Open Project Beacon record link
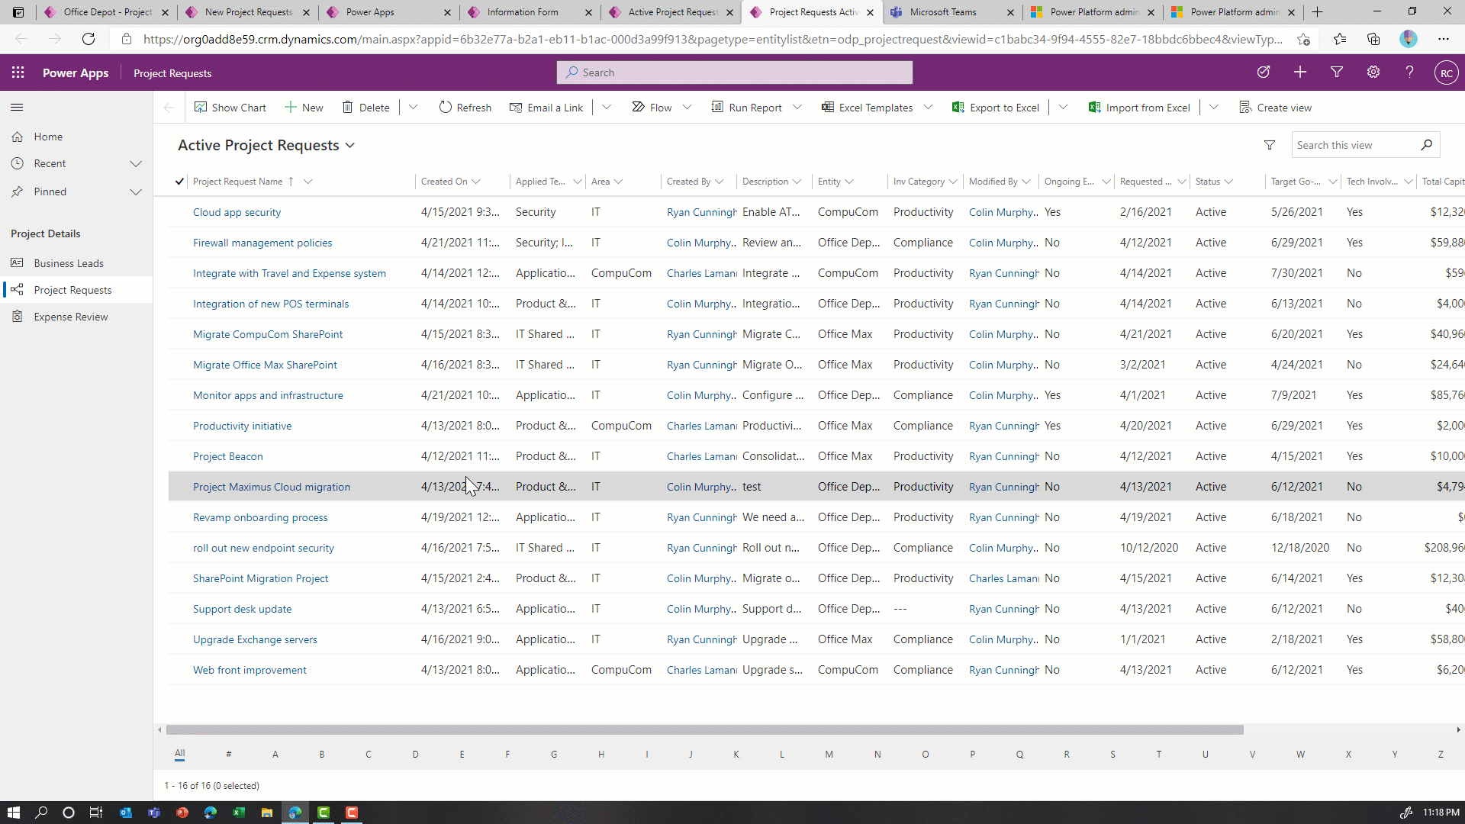 pyautogui.click(x=227, y=456)
